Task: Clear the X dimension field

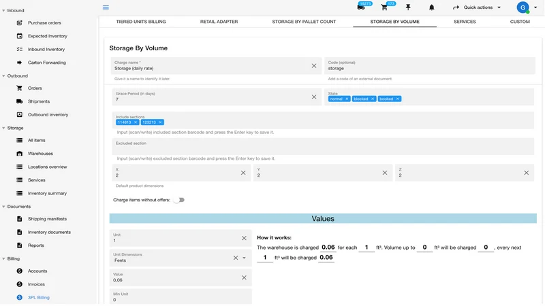Action: point(243,173)
